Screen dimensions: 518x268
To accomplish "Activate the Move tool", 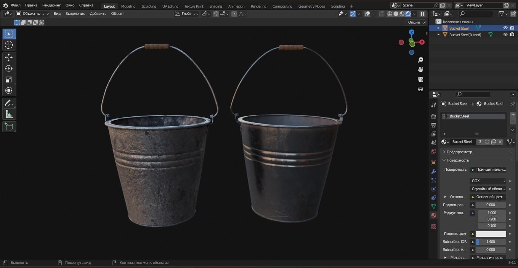I will 9,57.
